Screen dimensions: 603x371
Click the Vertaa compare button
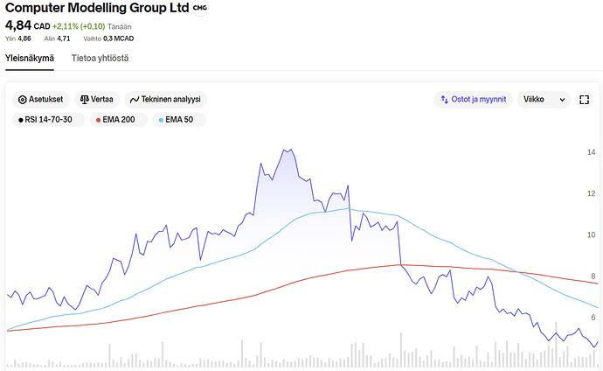tap(97, 100)
